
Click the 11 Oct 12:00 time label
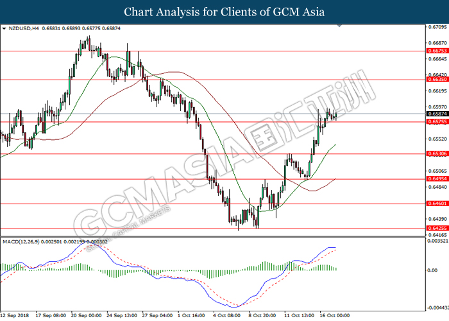(300, 316)
